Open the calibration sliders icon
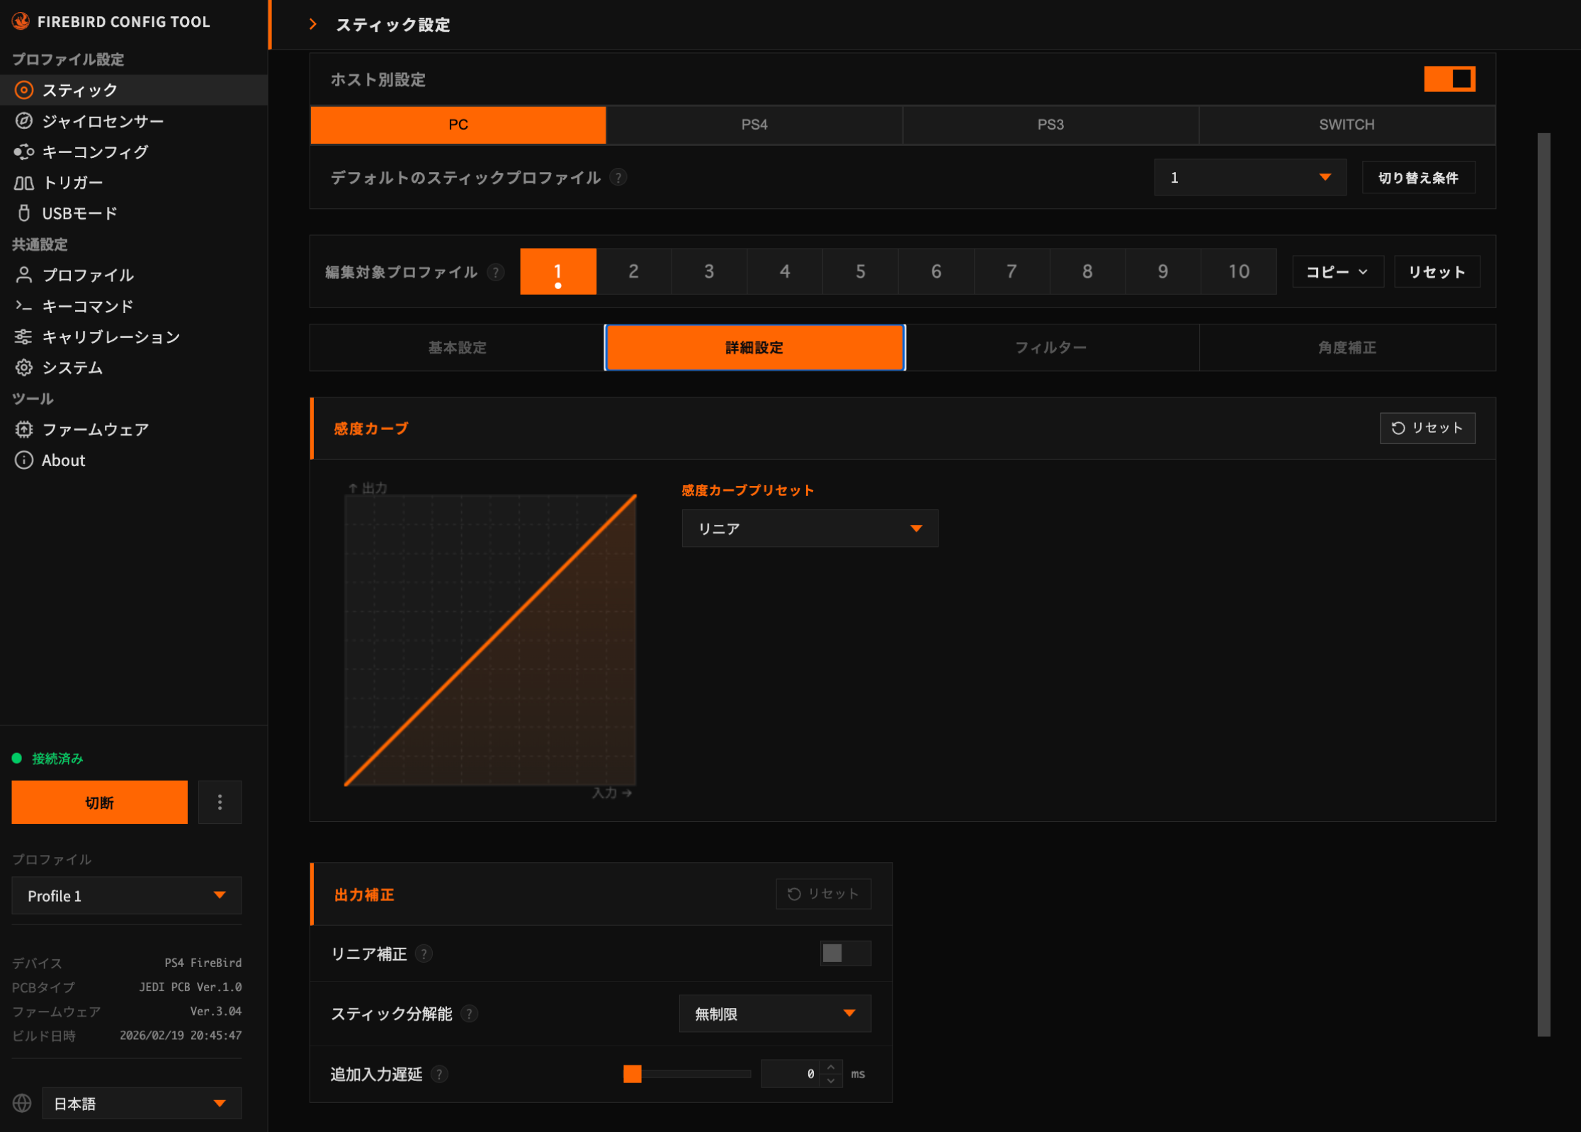Viewport: 1581px width, 1132px height. [x=24, y=337]
